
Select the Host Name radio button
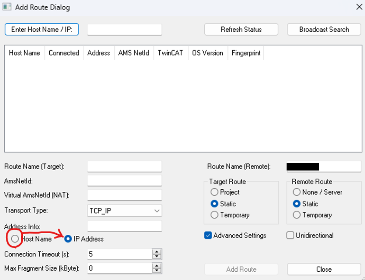coord(15,238)
